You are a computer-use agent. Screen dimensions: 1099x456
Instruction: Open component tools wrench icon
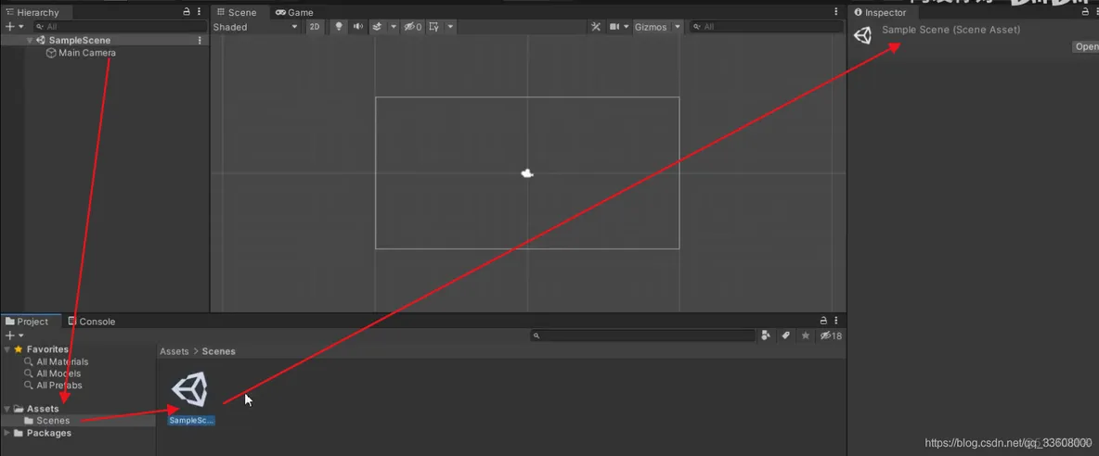[x=596, y=27]
